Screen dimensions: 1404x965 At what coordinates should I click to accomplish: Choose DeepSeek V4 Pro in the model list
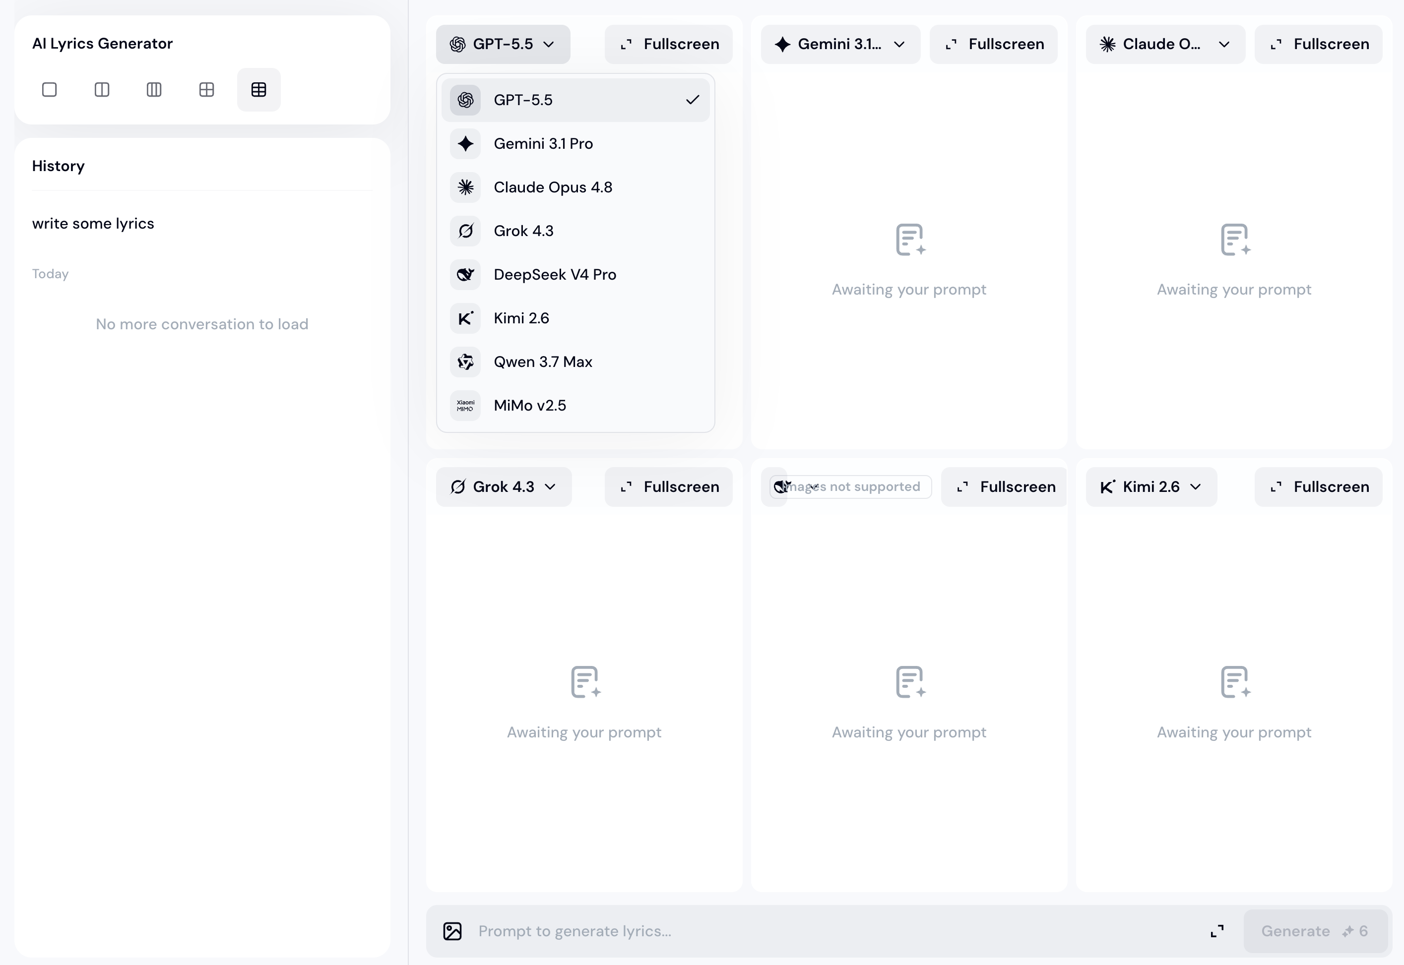pyautogui.click(x=575, y=275)
